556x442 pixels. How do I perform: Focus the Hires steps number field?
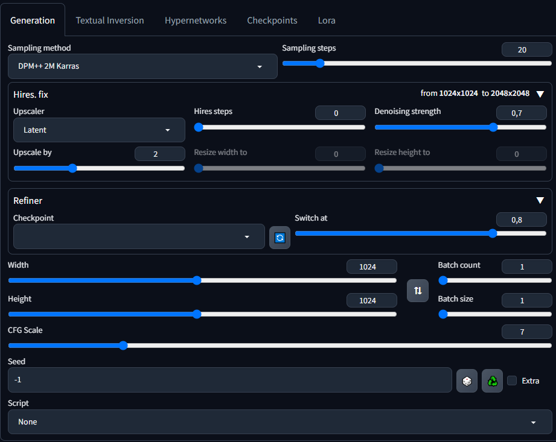[340, 113]
